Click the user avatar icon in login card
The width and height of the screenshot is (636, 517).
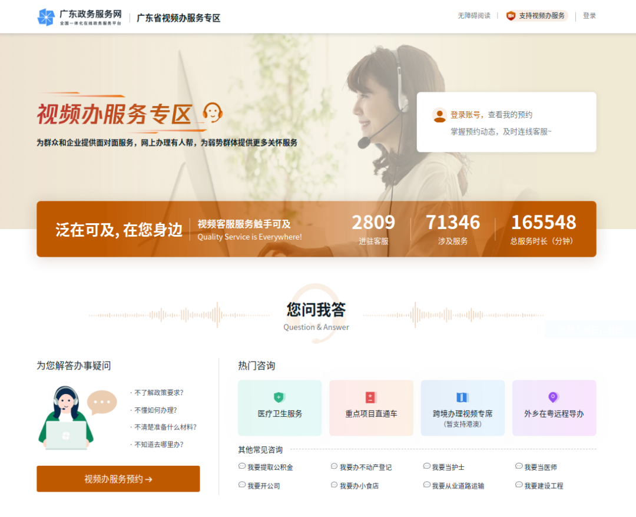pyautogui.click(x=439, y=115)
